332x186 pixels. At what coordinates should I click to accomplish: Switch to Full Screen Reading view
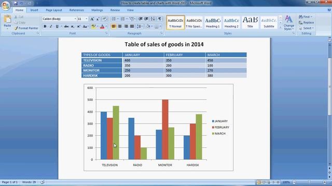(264, 182)
